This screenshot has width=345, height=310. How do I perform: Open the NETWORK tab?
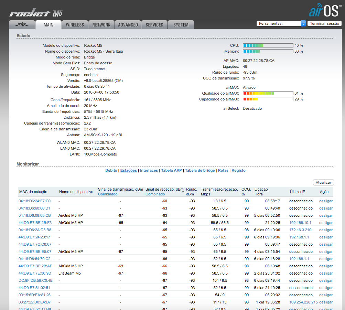[101, 25]
